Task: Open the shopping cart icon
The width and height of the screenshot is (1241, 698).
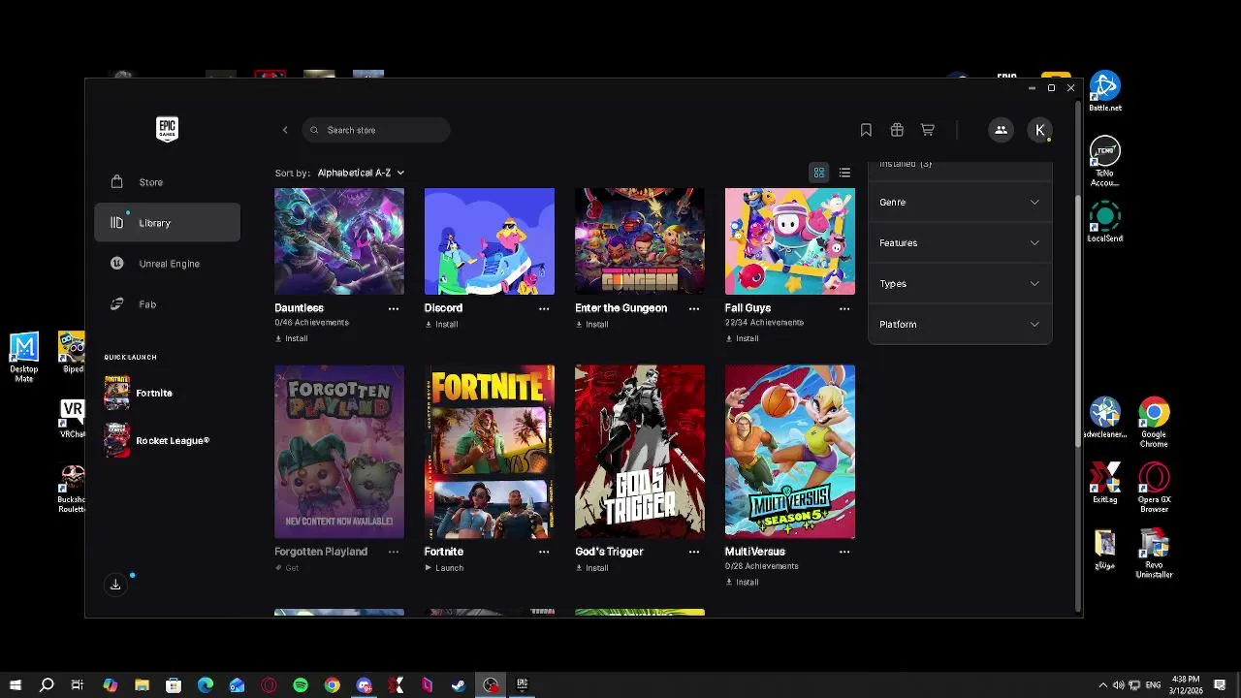Action: coord(928,130)
